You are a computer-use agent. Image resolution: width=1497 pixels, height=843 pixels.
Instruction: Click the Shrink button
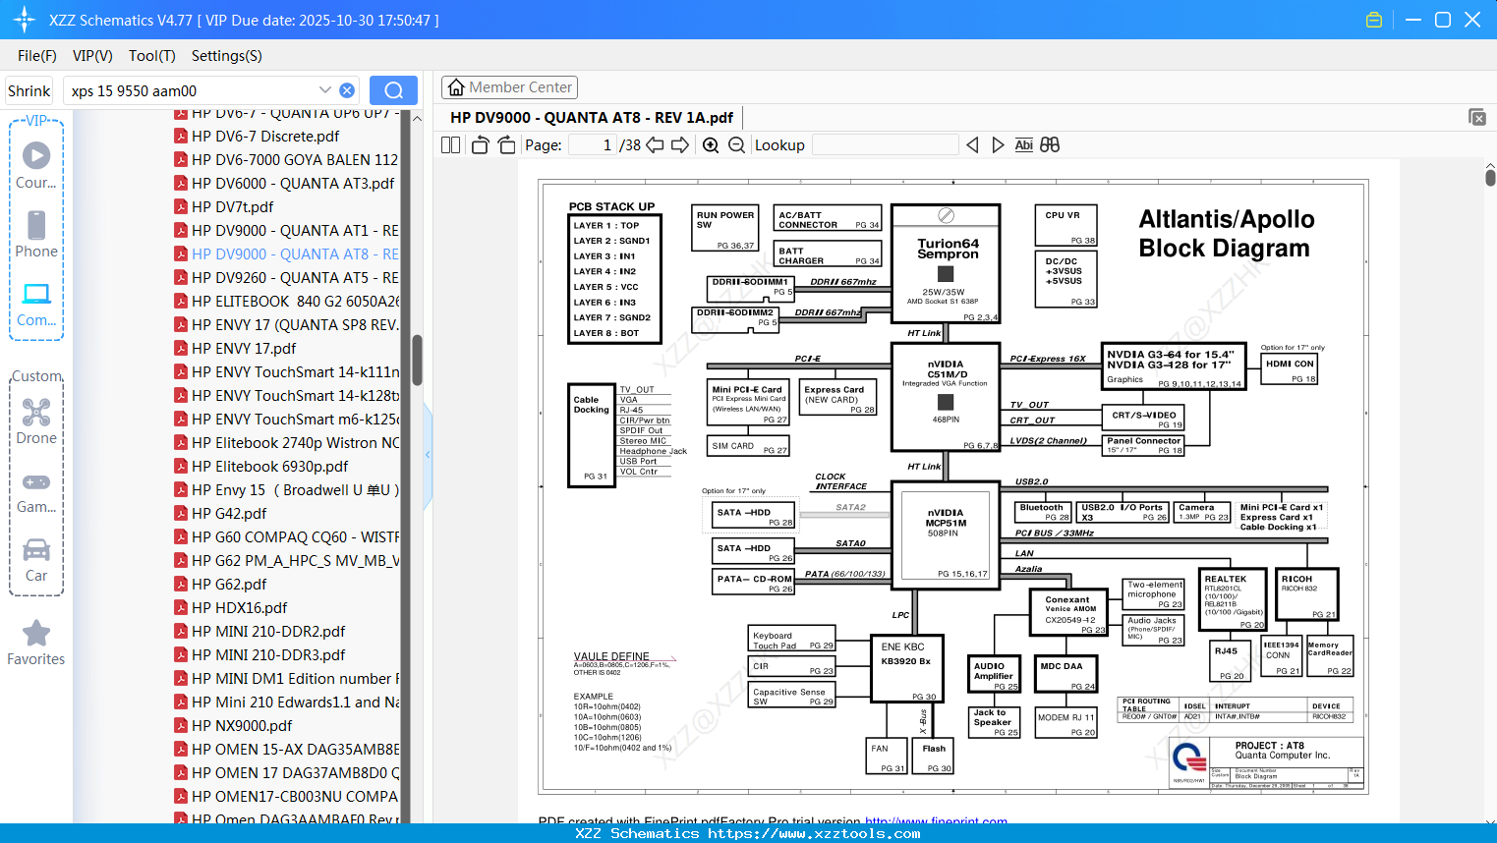point(29,90)
